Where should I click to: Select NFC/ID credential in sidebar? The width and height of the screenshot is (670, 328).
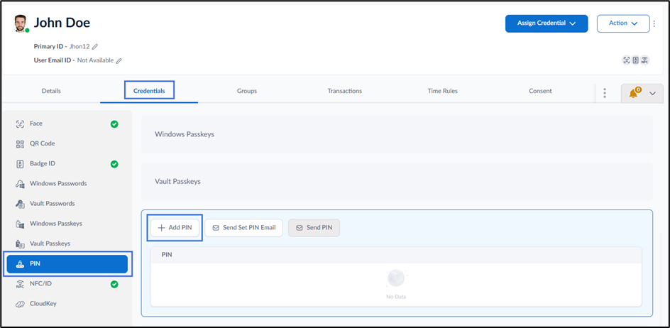click(67, 283)
